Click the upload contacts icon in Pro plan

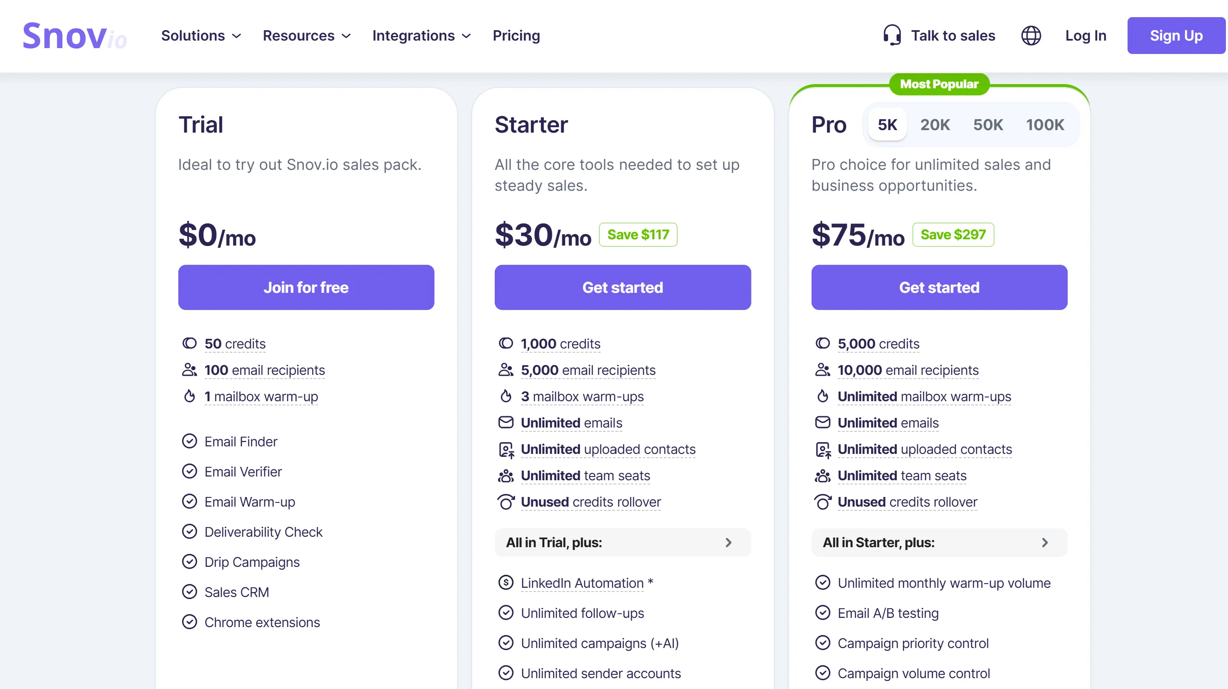tap(823, 449)
